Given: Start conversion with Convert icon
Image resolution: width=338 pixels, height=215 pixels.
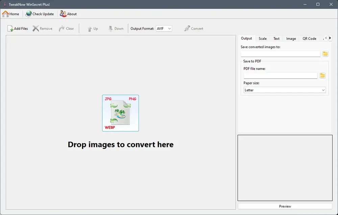Looking at the screenshot, I should click(x=187, y=28).
